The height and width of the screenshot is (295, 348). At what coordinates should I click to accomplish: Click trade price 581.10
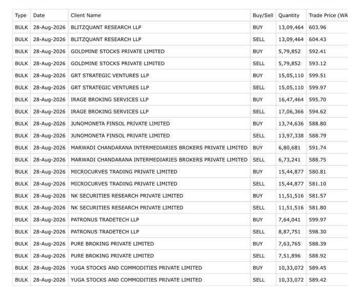tap(318, 184)
